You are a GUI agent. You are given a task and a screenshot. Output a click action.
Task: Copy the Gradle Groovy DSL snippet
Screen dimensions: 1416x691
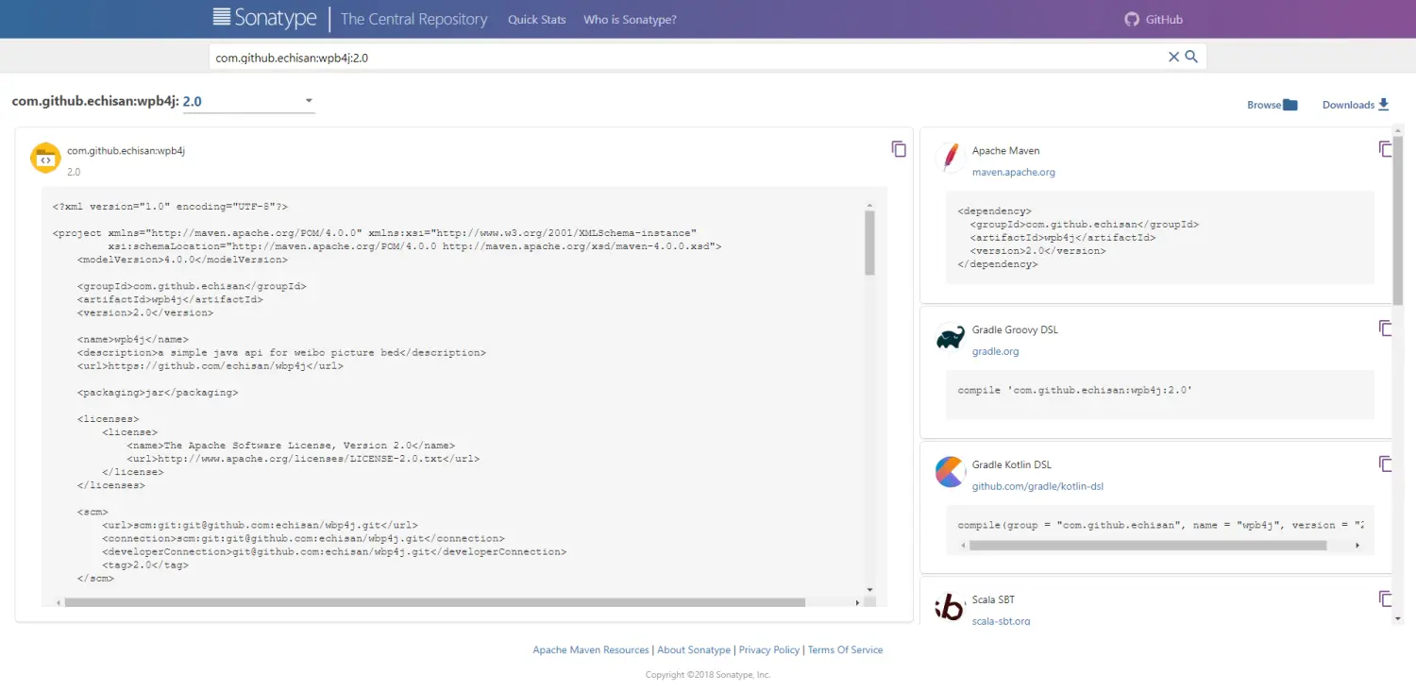coord(1386,329)
